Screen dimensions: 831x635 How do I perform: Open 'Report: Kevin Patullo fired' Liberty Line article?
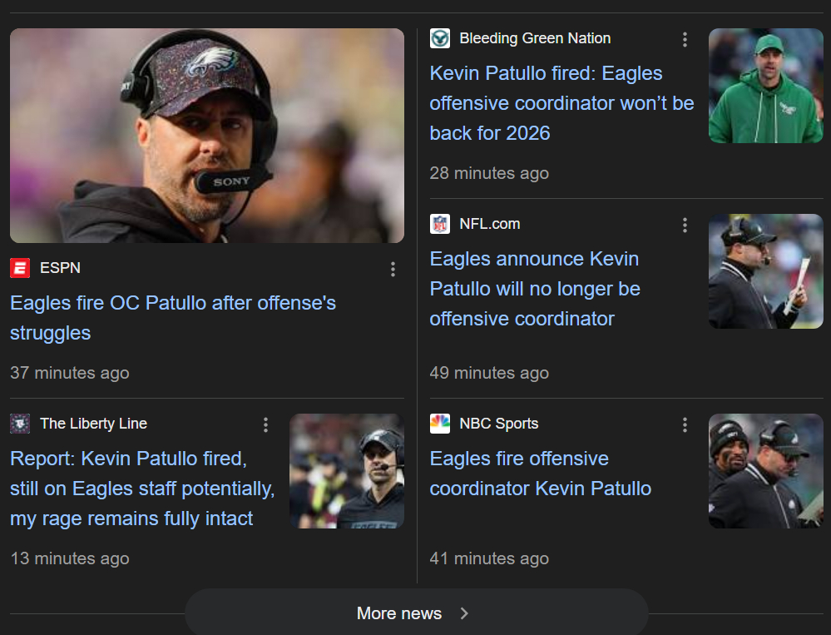[x=142, y=489]
